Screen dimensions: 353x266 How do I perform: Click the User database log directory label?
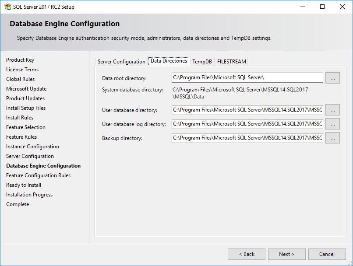click(134, 124)
